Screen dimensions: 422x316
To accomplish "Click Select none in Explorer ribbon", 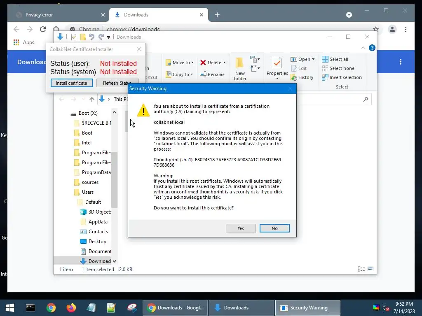I will [338, 68].
